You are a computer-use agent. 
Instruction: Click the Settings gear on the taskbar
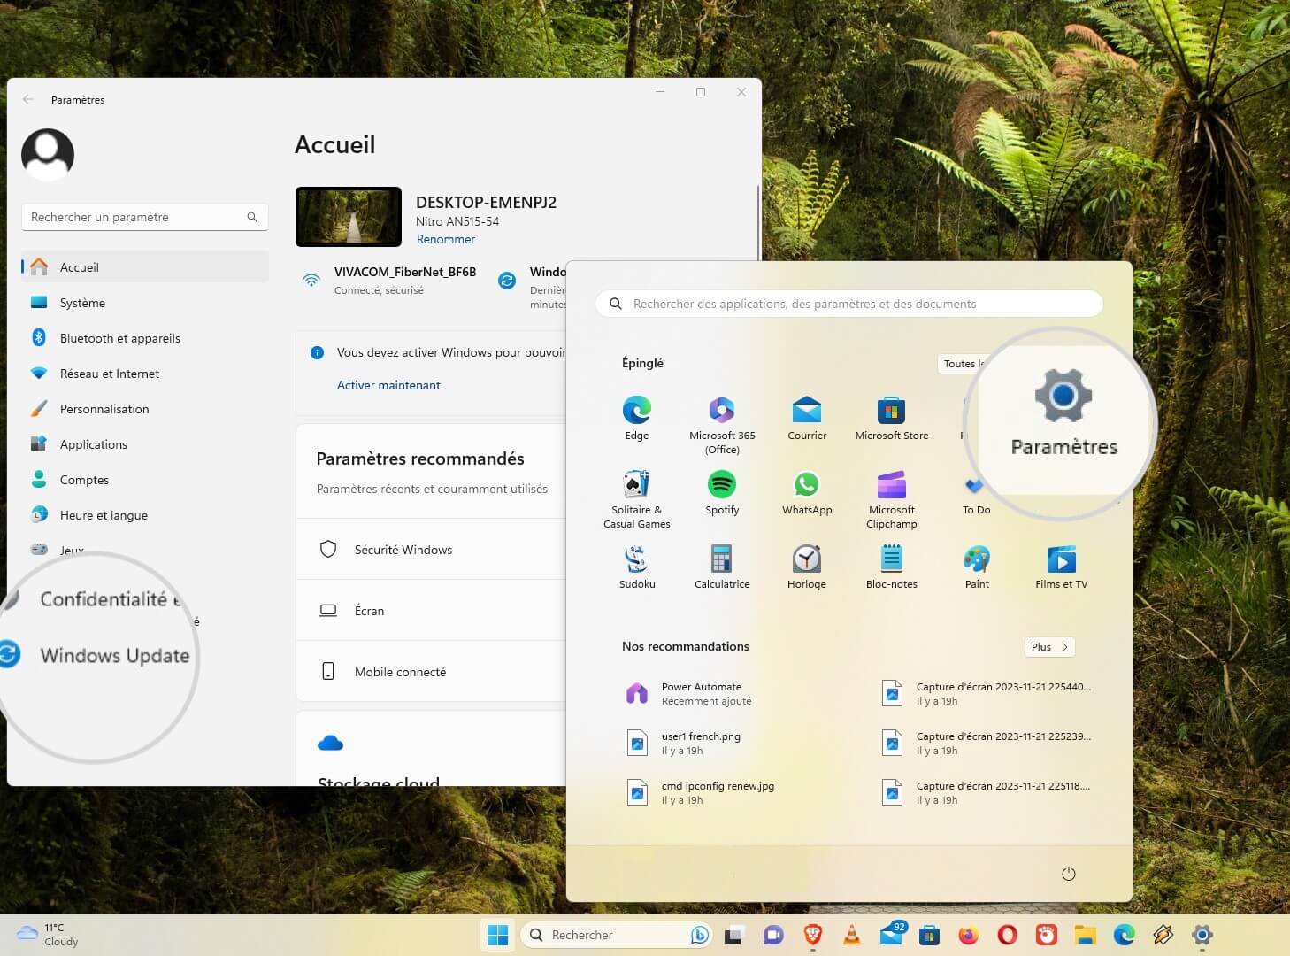coord(1202,935)
